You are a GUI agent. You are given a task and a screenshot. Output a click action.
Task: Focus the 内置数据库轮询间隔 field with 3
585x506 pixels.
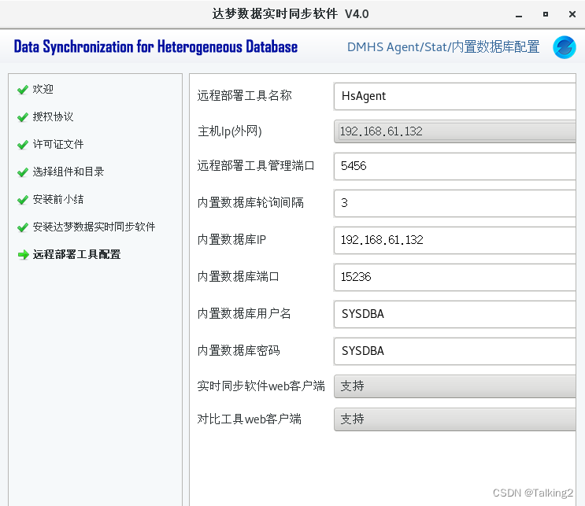[455, 203]
